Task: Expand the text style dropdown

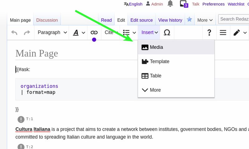Action: coord(79,33)
